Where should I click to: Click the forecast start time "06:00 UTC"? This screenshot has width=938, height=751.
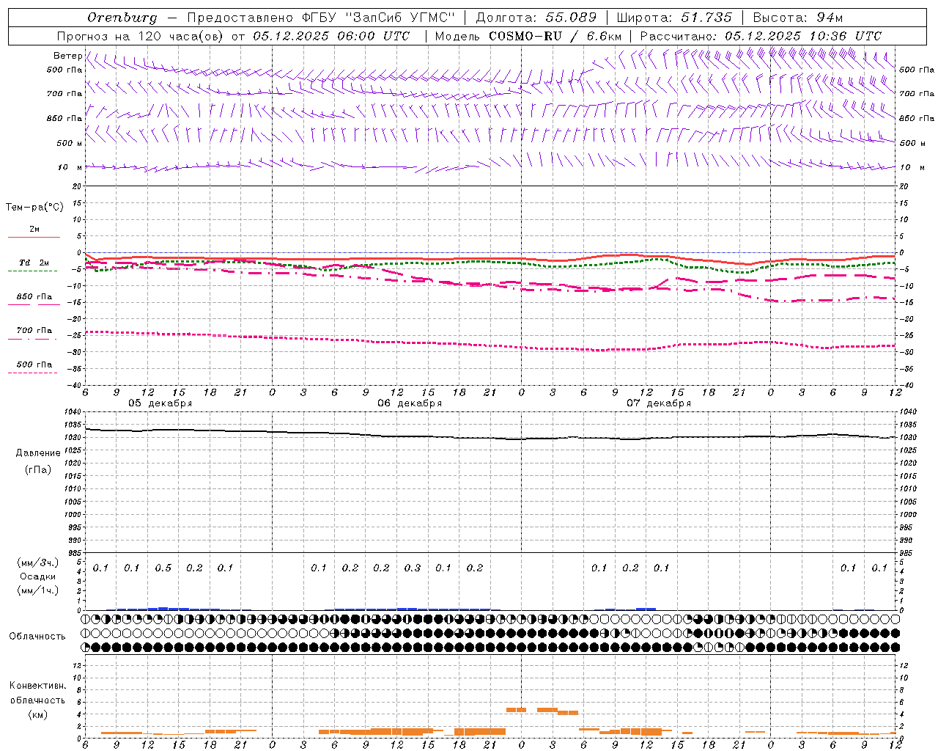click(x=372, y=36)
